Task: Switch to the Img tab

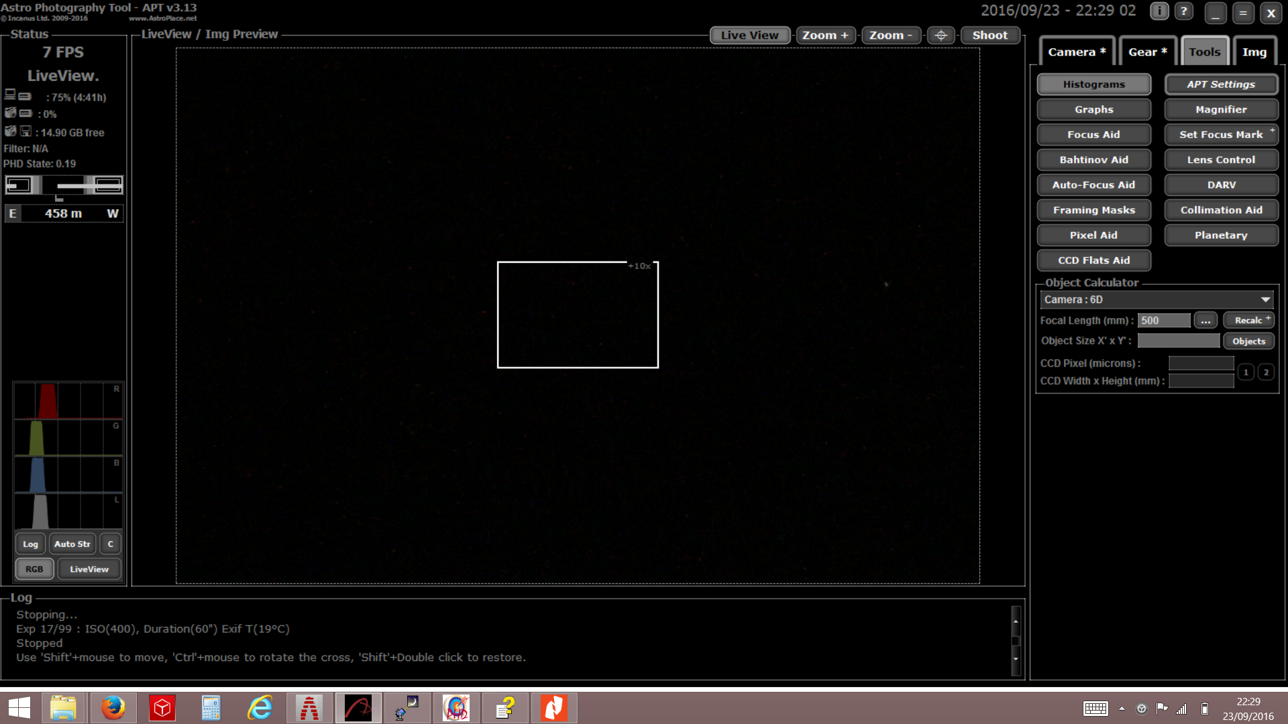Action: pyautogui.click(x=1254, y=52)
